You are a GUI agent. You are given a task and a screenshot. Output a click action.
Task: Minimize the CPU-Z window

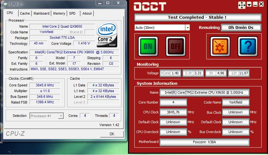100,3
